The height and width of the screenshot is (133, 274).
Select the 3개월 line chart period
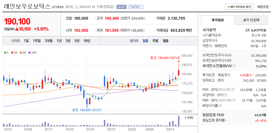click(x=49, y=41)
